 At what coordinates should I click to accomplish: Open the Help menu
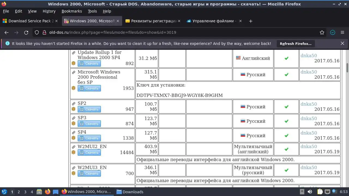[x=107, y=11]
